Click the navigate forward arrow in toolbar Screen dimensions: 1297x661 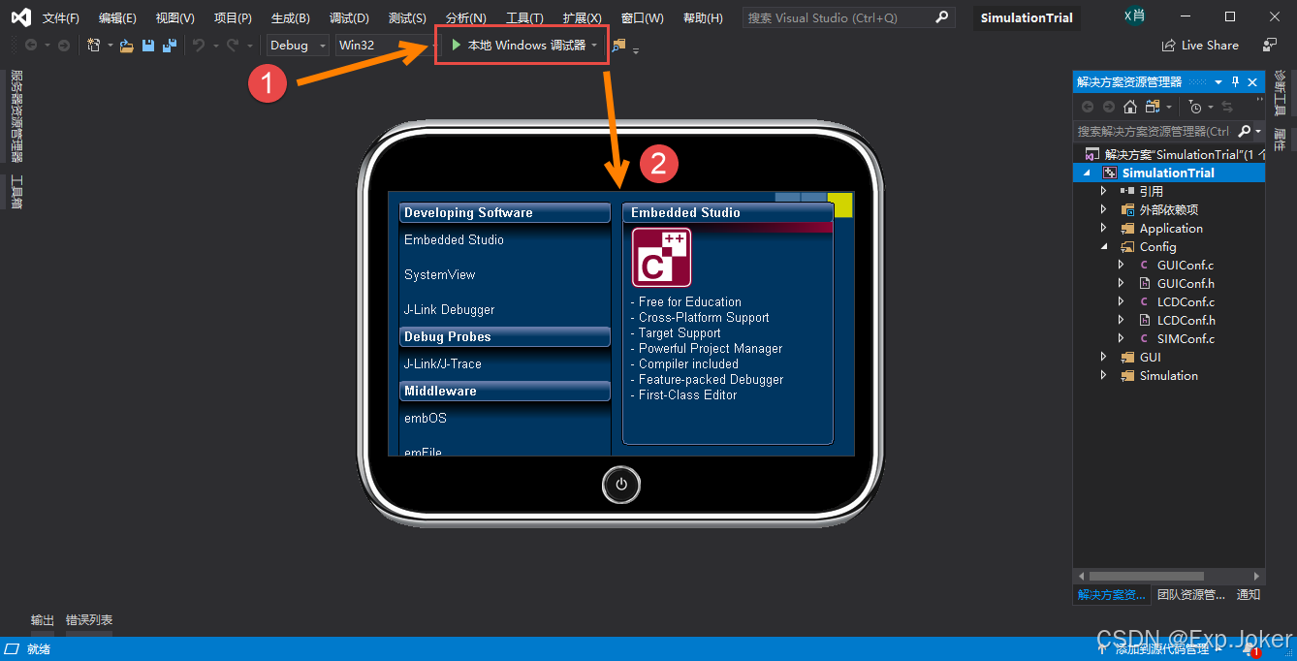(64, 46)
